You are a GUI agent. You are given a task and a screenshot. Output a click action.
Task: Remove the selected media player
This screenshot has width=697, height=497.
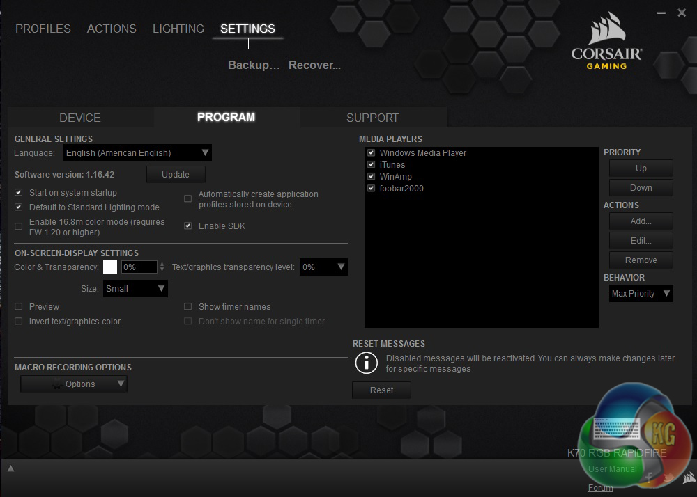click(641, 260)
